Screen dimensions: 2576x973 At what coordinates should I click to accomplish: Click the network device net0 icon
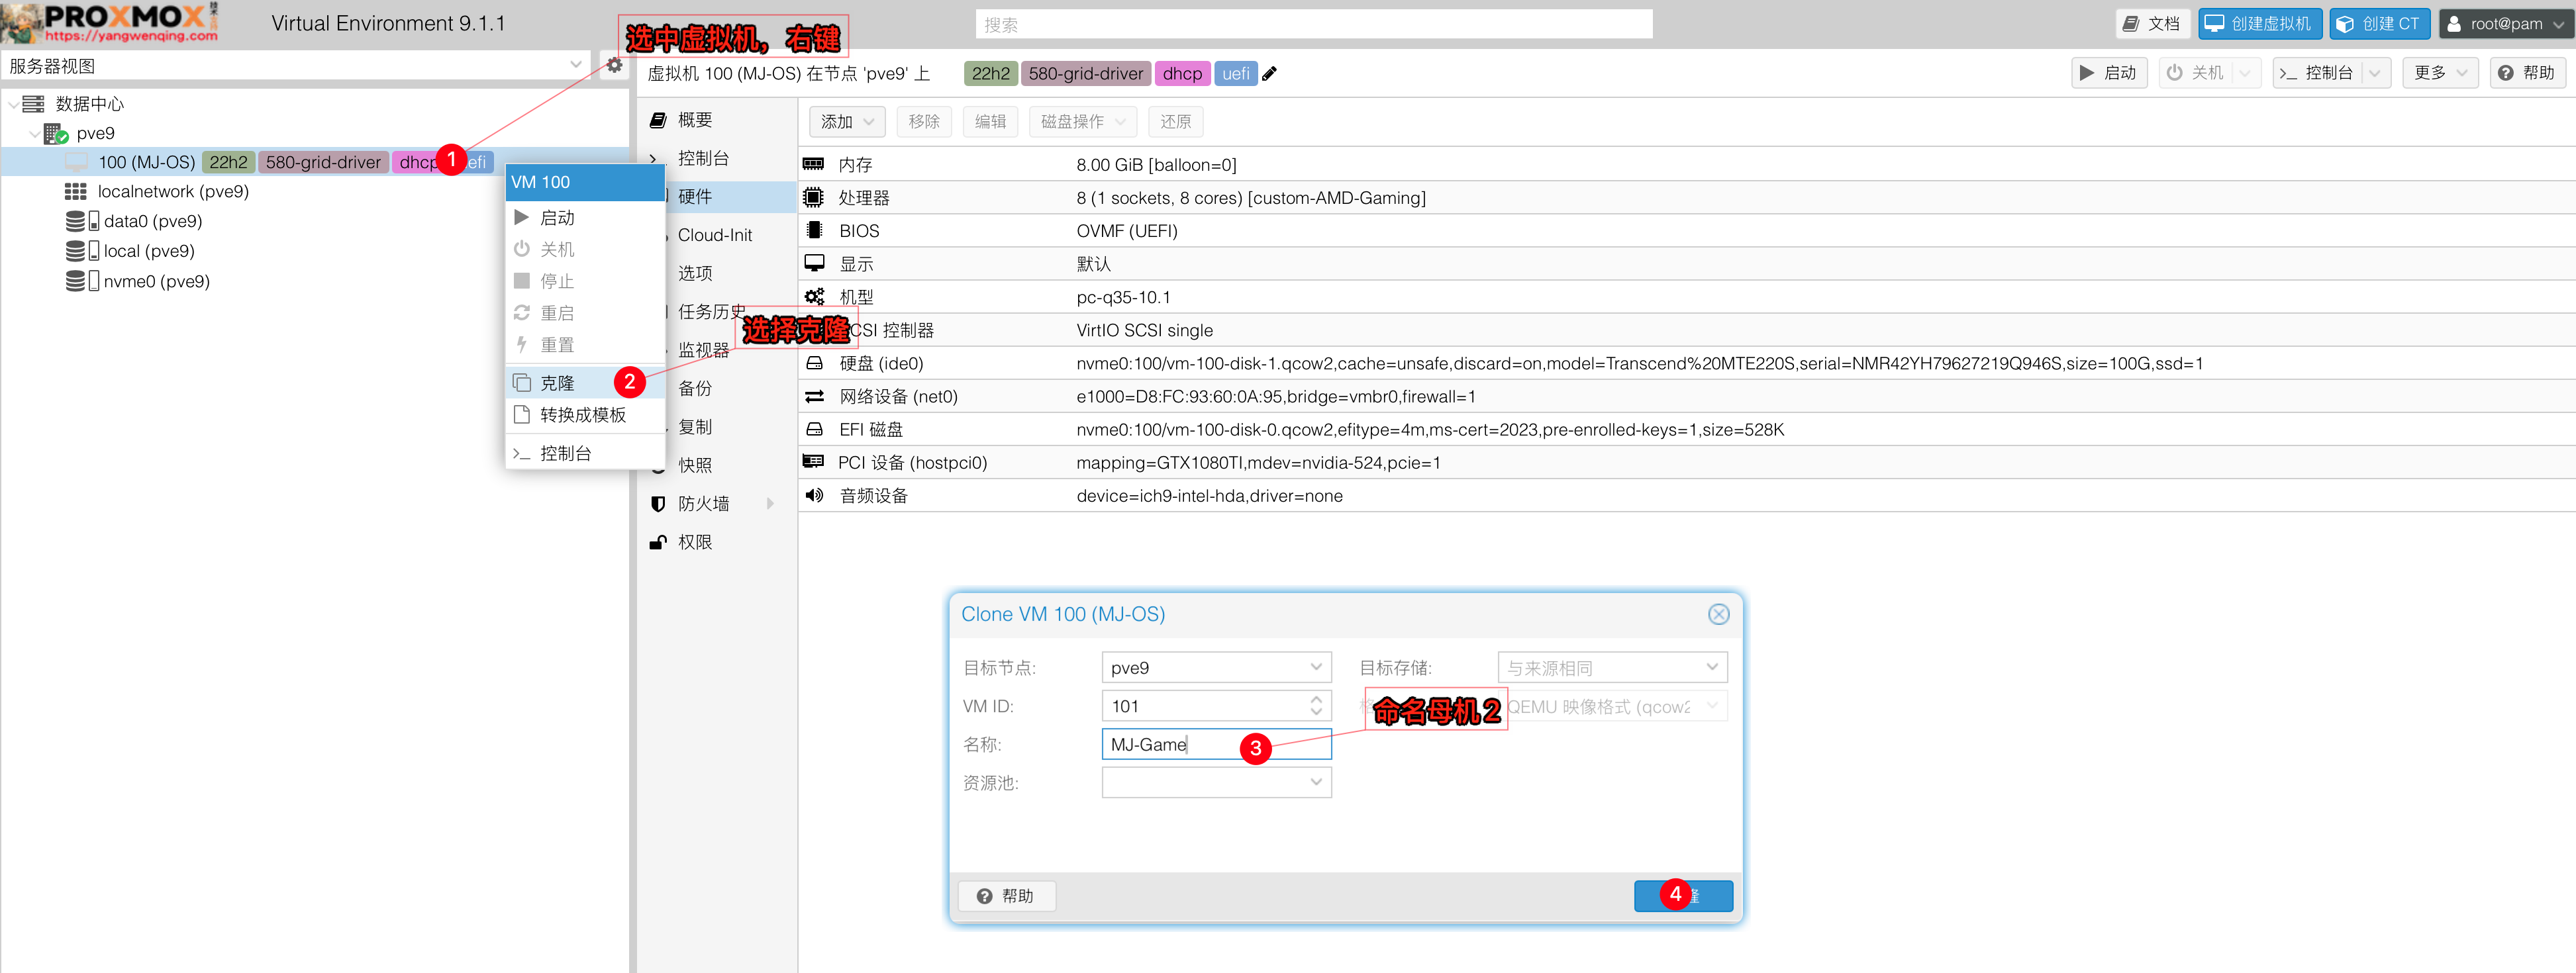tap(814, 396)
